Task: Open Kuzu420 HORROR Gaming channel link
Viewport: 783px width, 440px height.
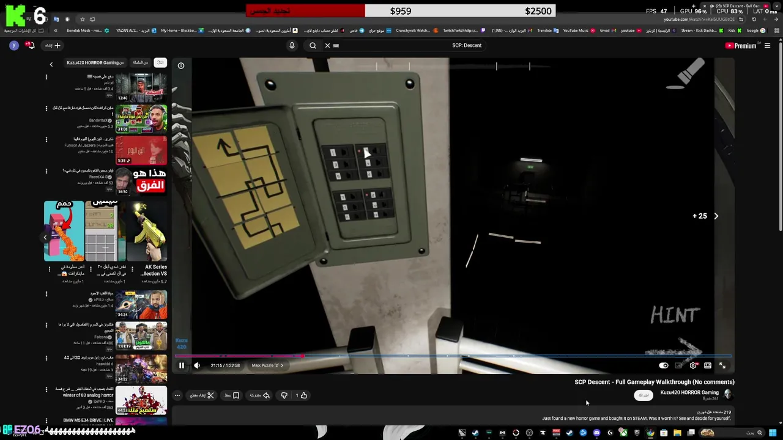Action: 689,392
